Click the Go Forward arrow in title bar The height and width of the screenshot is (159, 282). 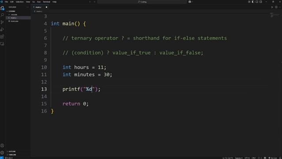click(94, 2)
